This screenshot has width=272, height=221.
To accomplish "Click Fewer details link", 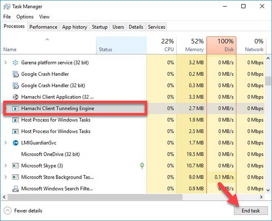I will click(28, 211).
